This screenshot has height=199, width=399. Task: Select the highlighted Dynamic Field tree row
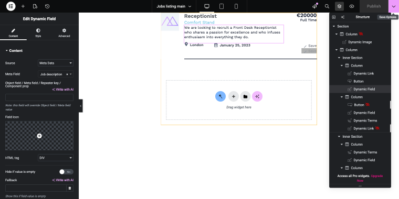(x=360, y=89)
